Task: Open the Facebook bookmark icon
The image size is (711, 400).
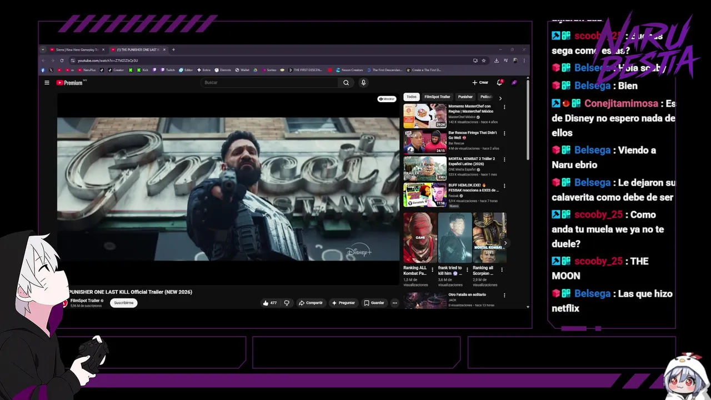Action: (43, 70)
